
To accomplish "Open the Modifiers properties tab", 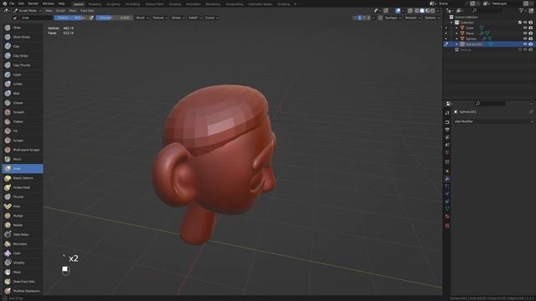I will (x=447, y=179).
